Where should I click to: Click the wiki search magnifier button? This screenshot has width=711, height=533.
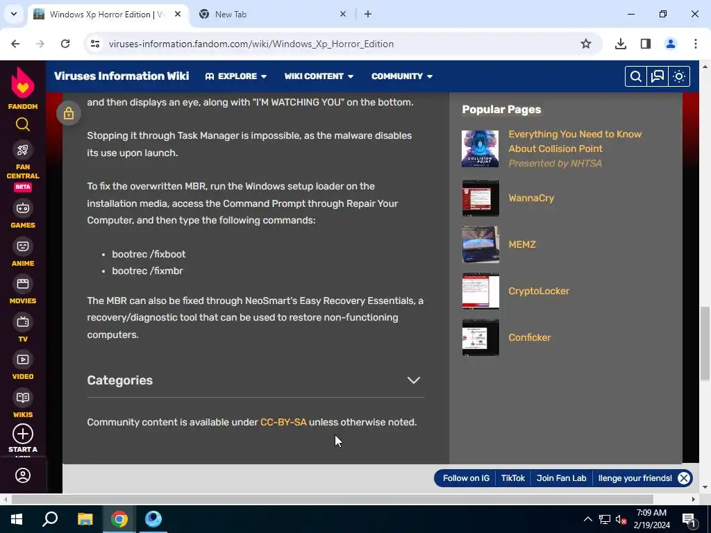[636, 76]
